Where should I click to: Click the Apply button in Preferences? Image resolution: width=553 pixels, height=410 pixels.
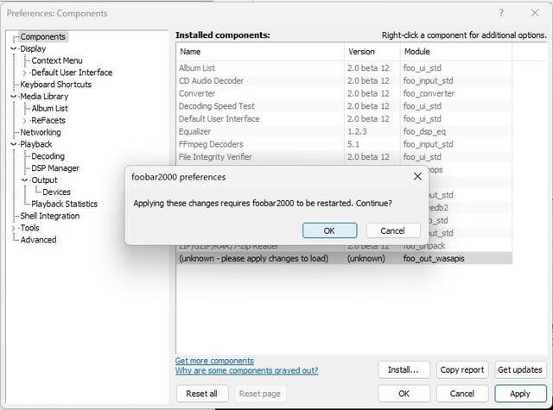coord(520,394)
